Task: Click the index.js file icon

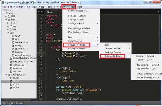Action: click(x=13, y=46)
